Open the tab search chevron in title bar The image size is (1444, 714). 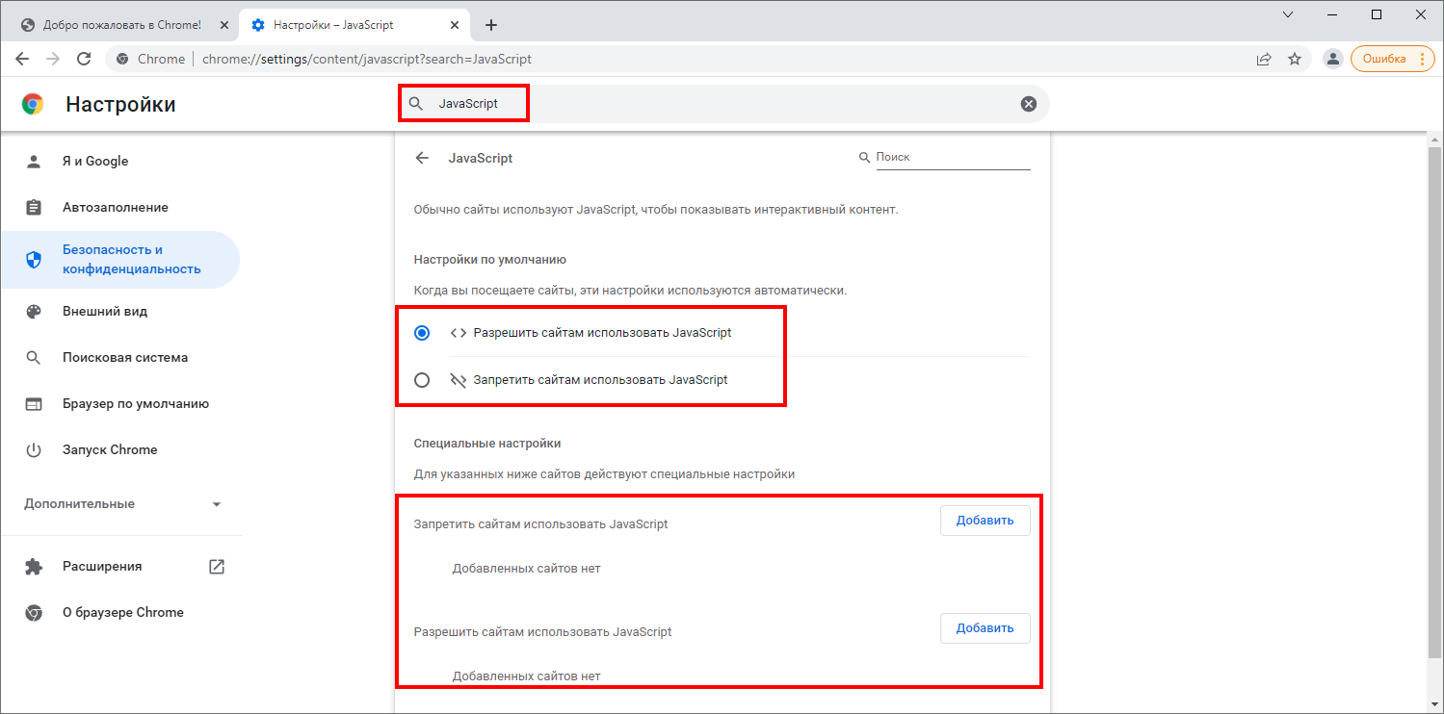(x=1288, y=14)
